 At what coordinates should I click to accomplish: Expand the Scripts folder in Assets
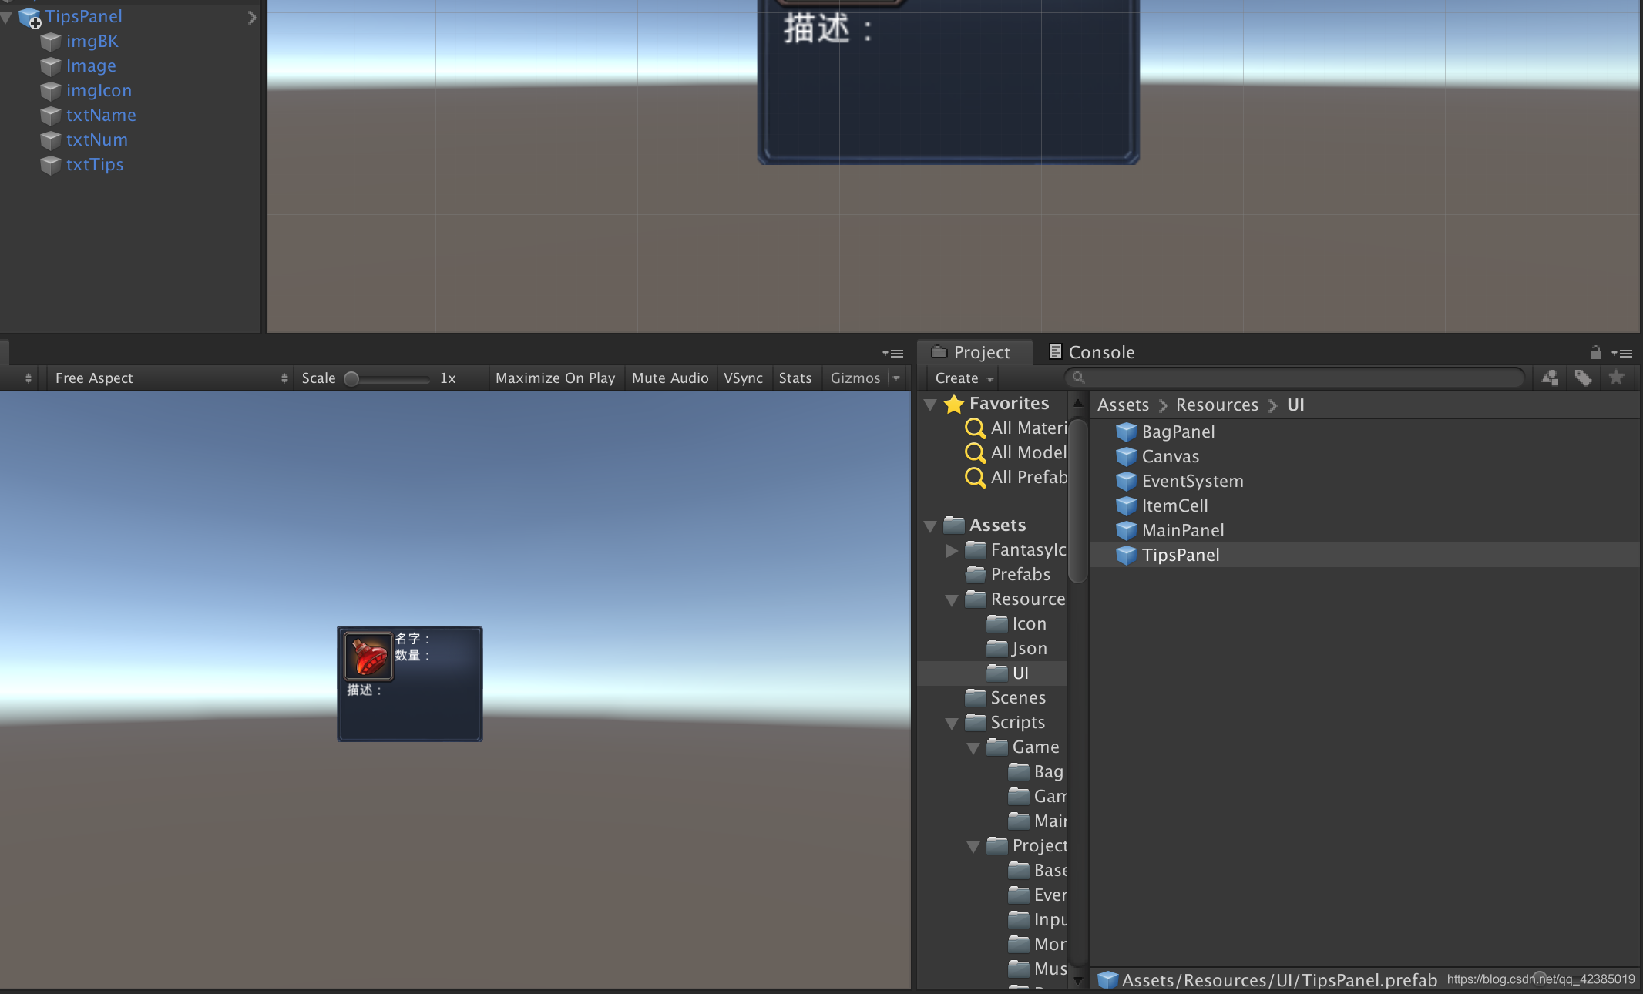949,722
